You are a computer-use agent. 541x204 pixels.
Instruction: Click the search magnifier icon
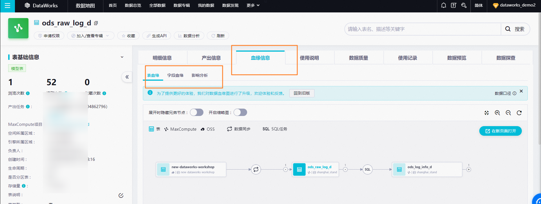(508, 29)
